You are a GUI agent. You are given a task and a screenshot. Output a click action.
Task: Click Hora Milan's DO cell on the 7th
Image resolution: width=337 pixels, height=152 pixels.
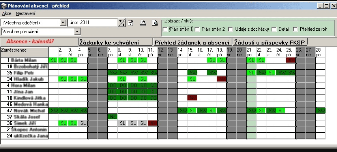[x=112, y=85]
